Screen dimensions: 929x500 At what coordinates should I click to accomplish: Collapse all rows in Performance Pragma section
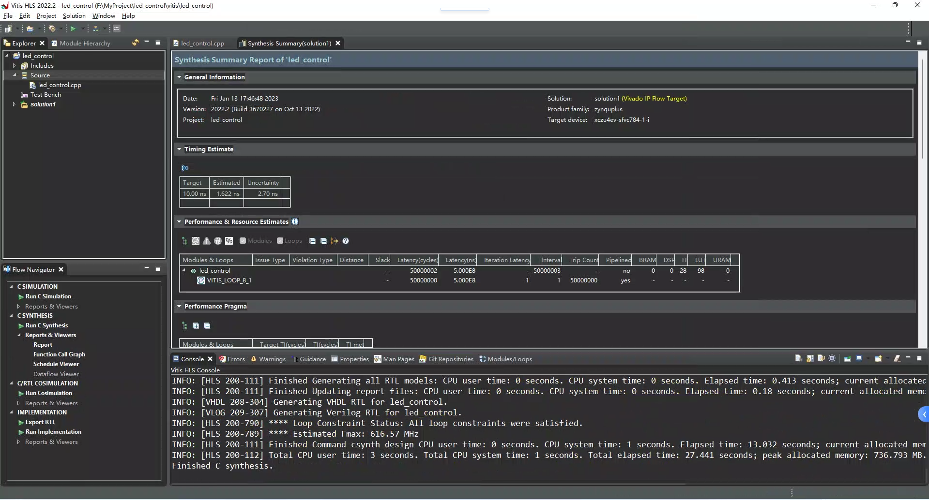(x=207, y=325)
